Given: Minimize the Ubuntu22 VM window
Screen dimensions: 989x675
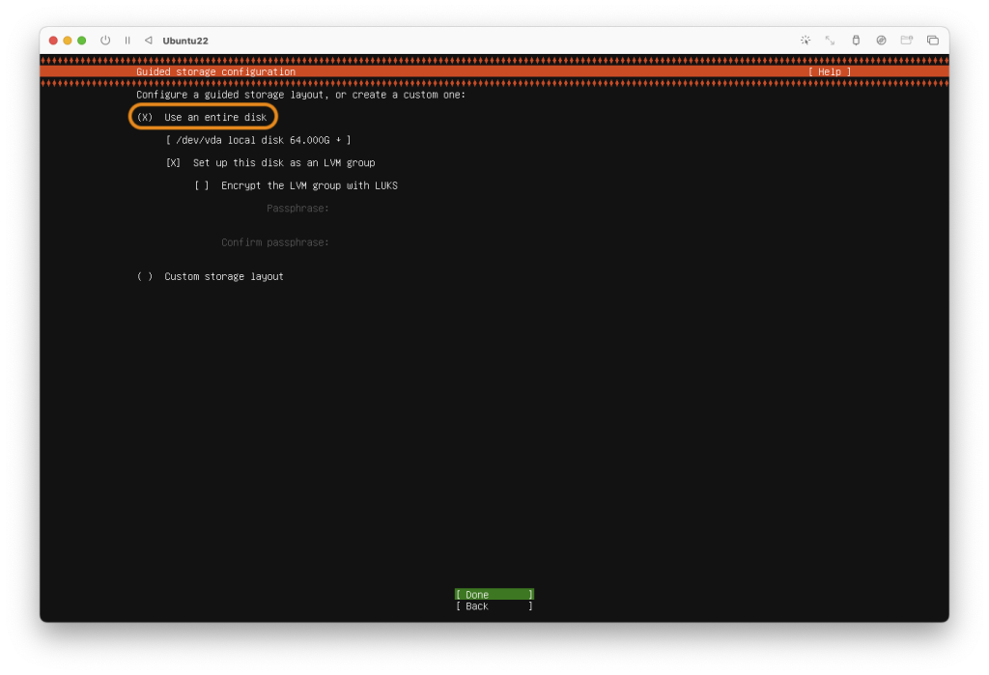Looking at the screenshot, I should pyautogui.click(x=68, y=41).
